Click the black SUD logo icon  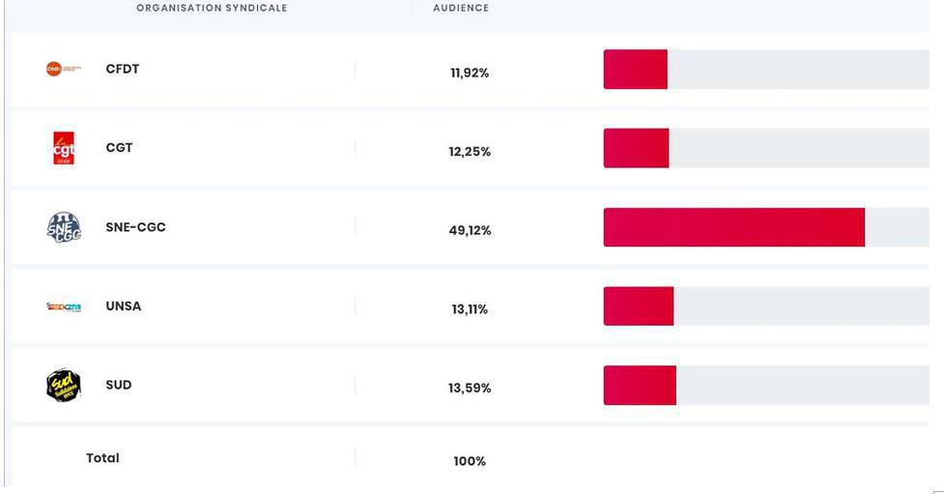[x=64, y=386]
